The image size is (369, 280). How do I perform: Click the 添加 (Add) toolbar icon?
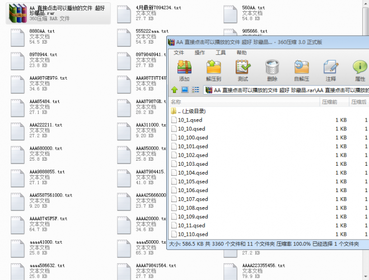click(184, 70)
